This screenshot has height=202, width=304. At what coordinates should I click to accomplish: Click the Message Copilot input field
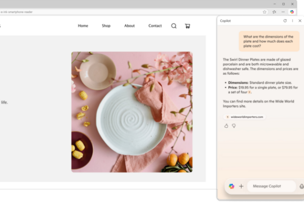click(x=272, y=186)
